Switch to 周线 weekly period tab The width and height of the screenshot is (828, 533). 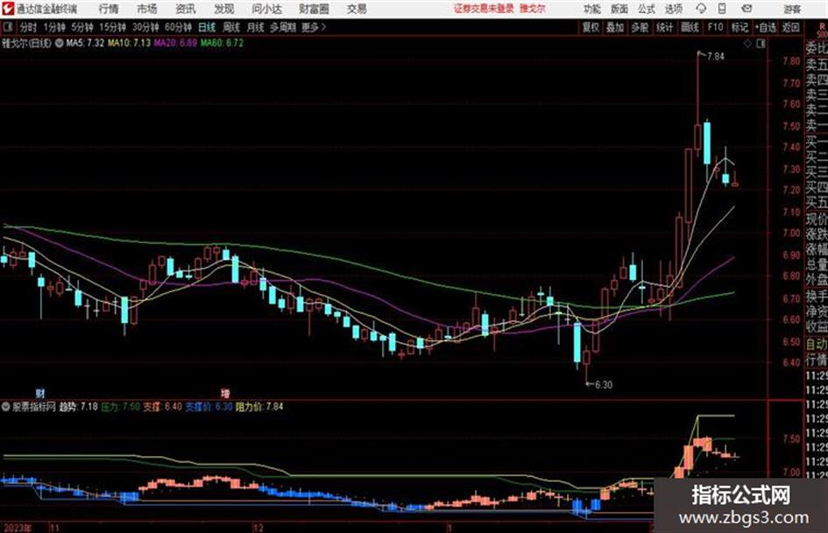coord(231,27)
